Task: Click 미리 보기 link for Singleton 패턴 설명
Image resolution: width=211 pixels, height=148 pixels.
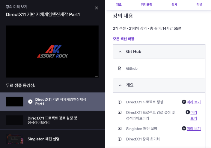Action: (194, 129)
